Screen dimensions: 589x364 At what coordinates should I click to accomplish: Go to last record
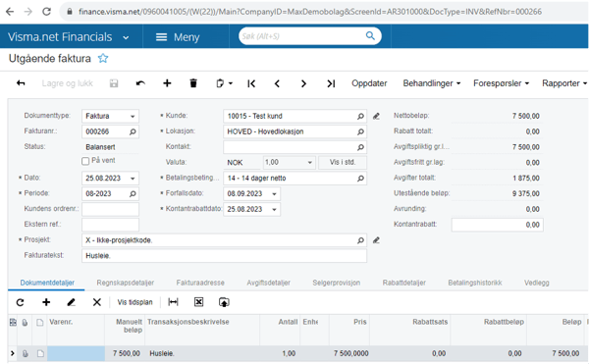[x=331, y=83]
